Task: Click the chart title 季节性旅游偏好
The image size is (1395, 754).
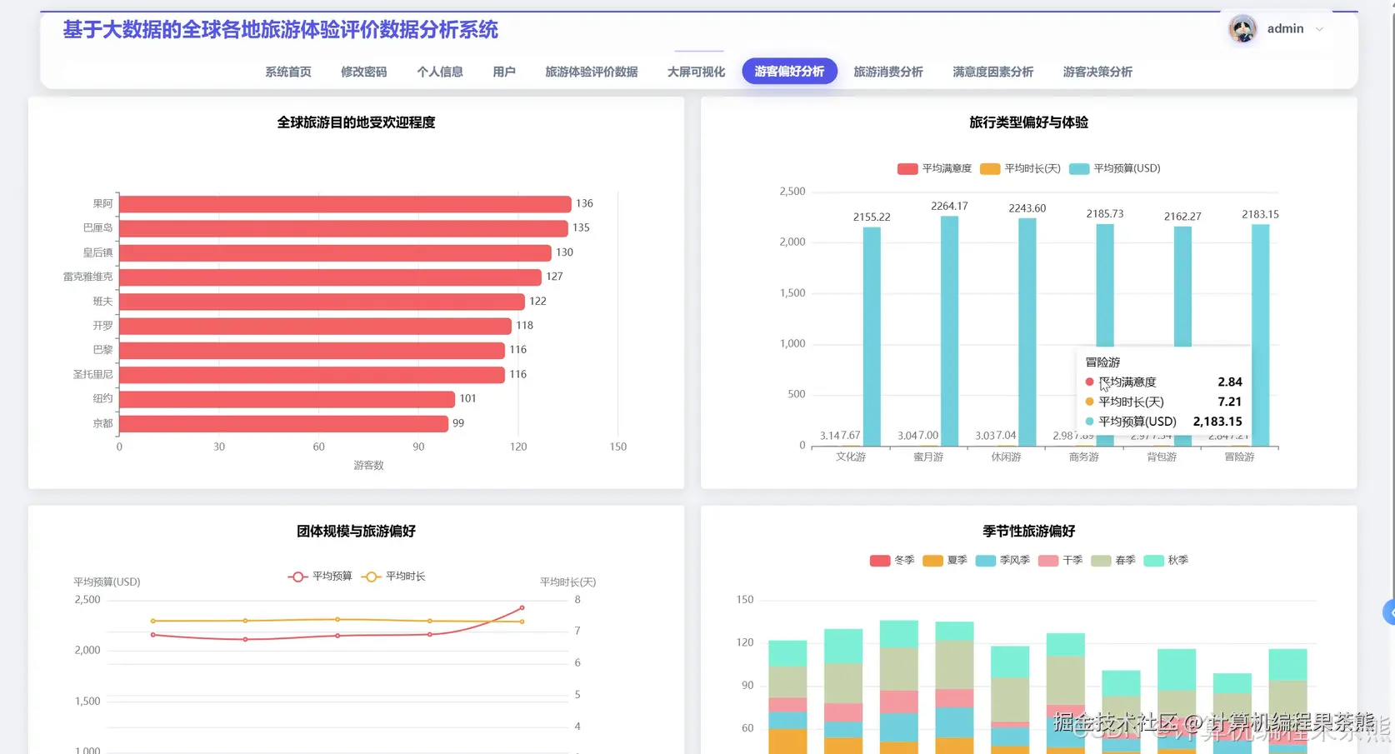Action: 1028,532
